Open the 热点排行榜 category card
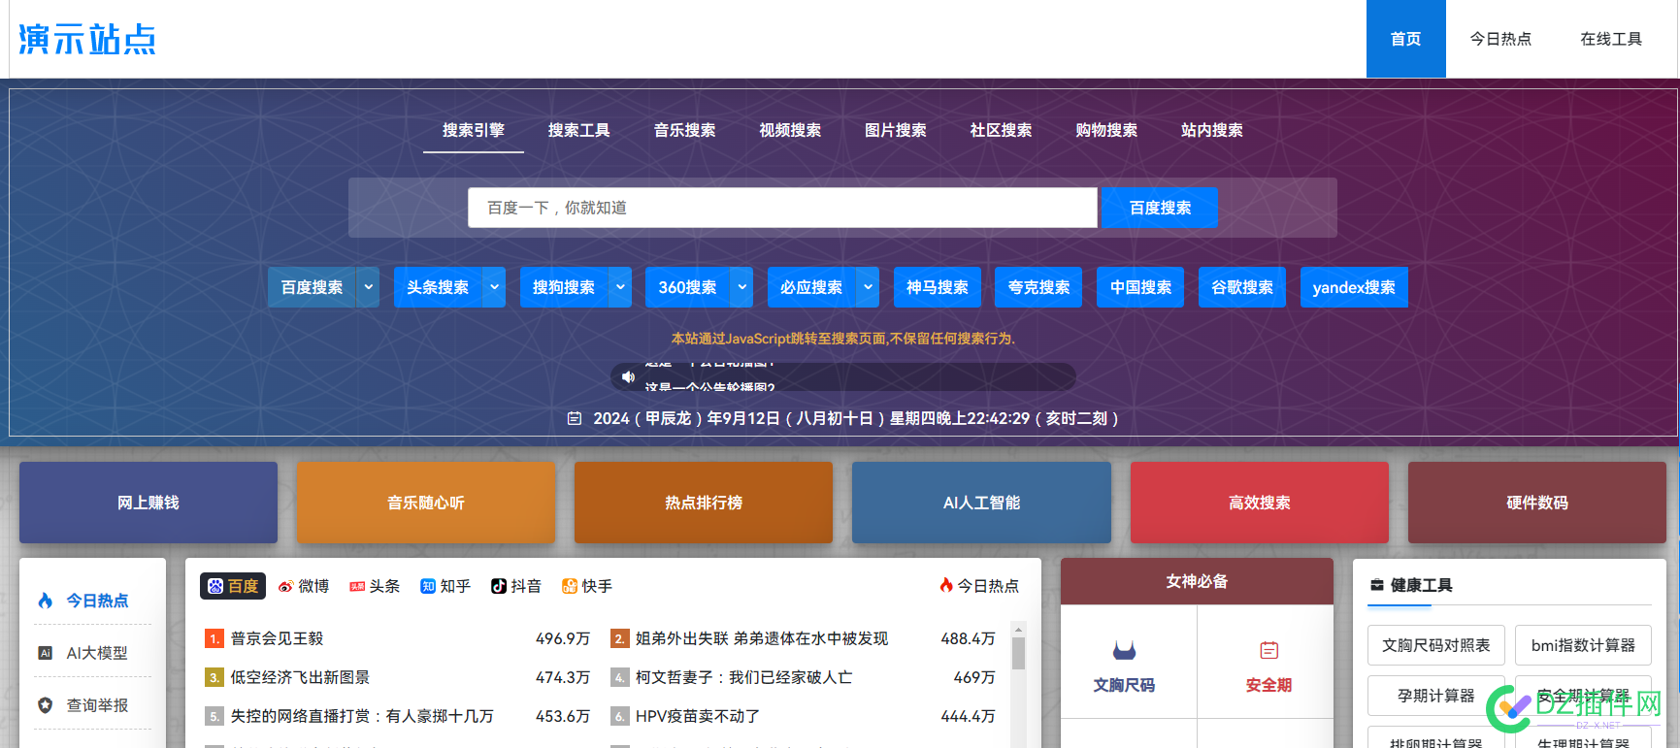 (x=704, y=503)
